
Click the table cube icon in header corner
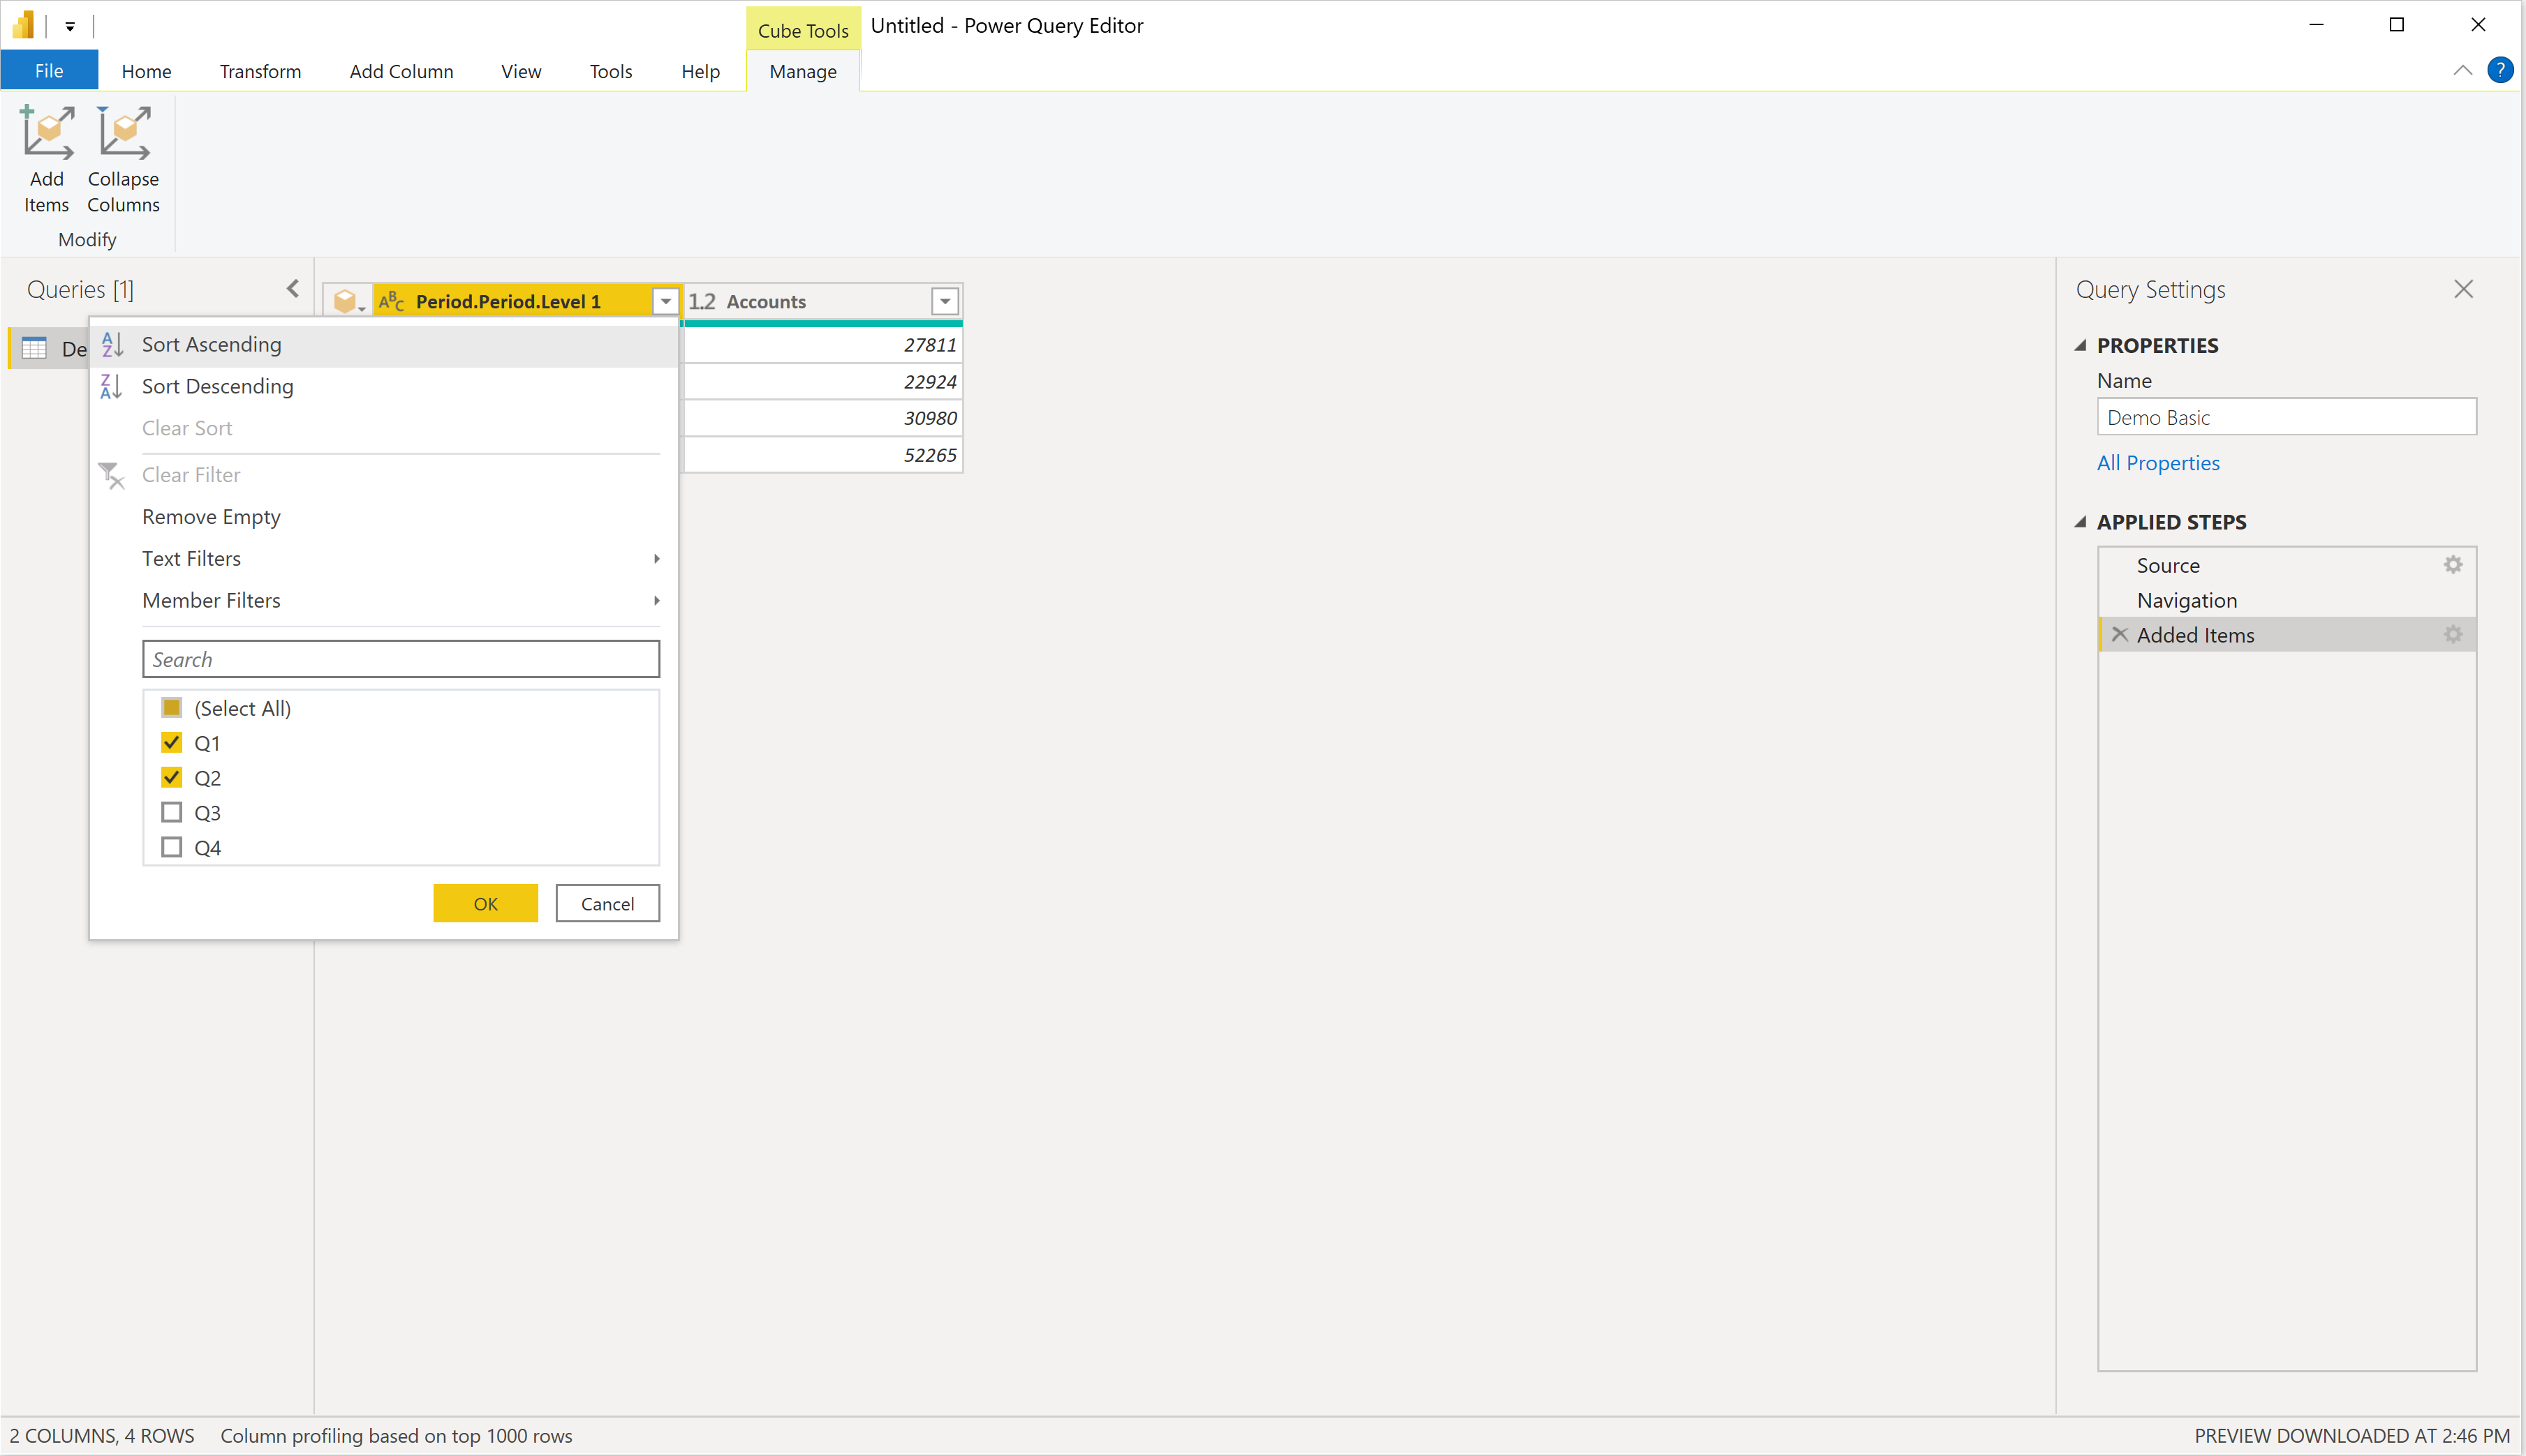click(346, 301)
